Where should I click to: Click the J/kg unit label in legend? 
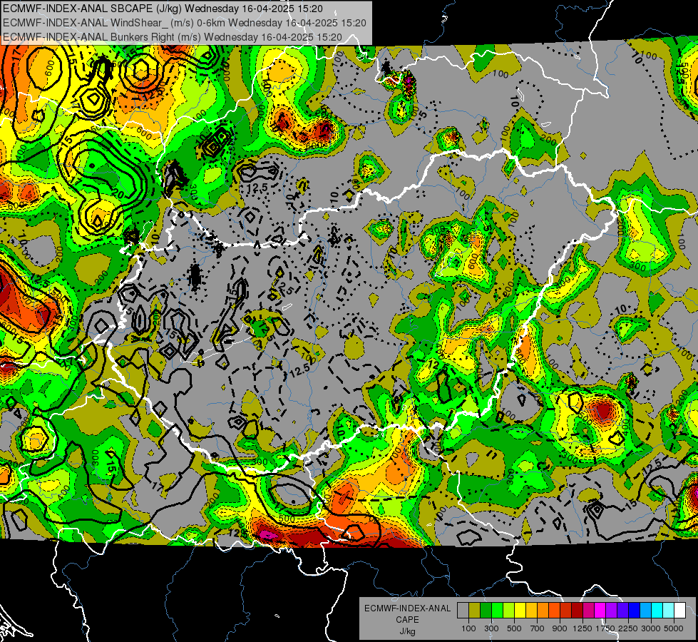tap(407, 631)
